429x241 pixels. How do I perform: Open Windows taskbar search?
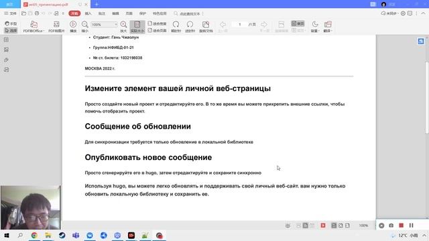click(x=20, y=235)
